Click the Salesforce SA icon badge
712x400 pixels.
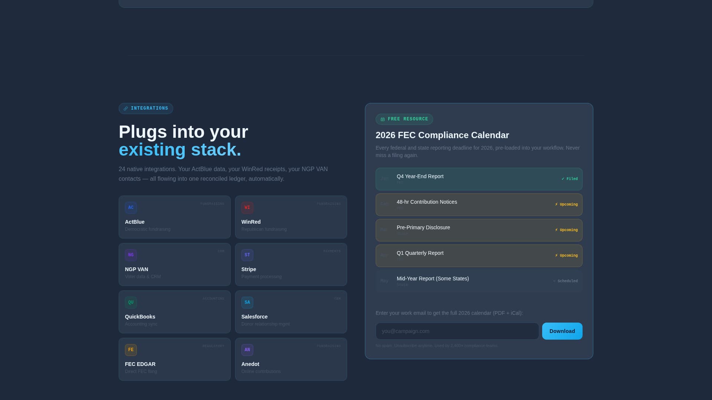coord(247,303)
